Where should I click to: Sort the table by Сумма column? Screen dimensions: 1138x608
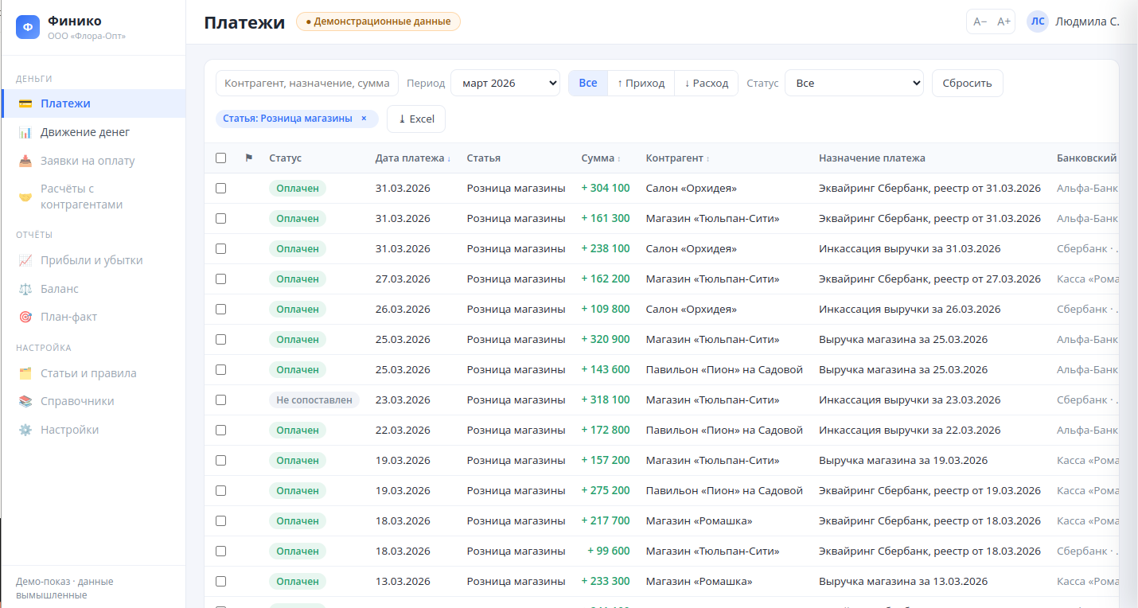pyautogui.click(x=601, y=158)
